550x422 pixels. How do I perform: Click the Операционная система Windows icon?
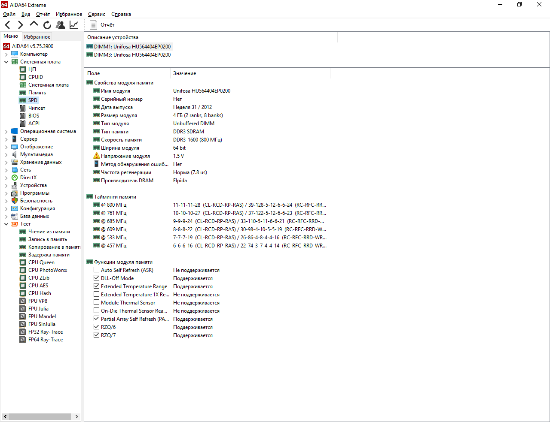point(15,131)
